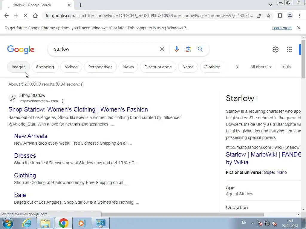This screenshot has height=229, width=306.
Task: Open the Clothing sitelink
Action: pos(25,175)
